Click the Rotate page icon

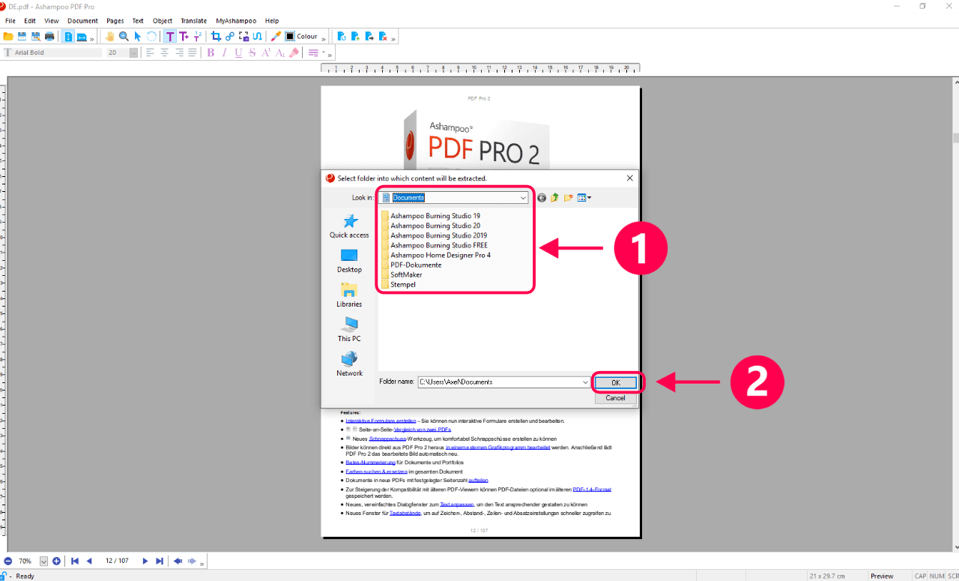[x=342, y=36]
